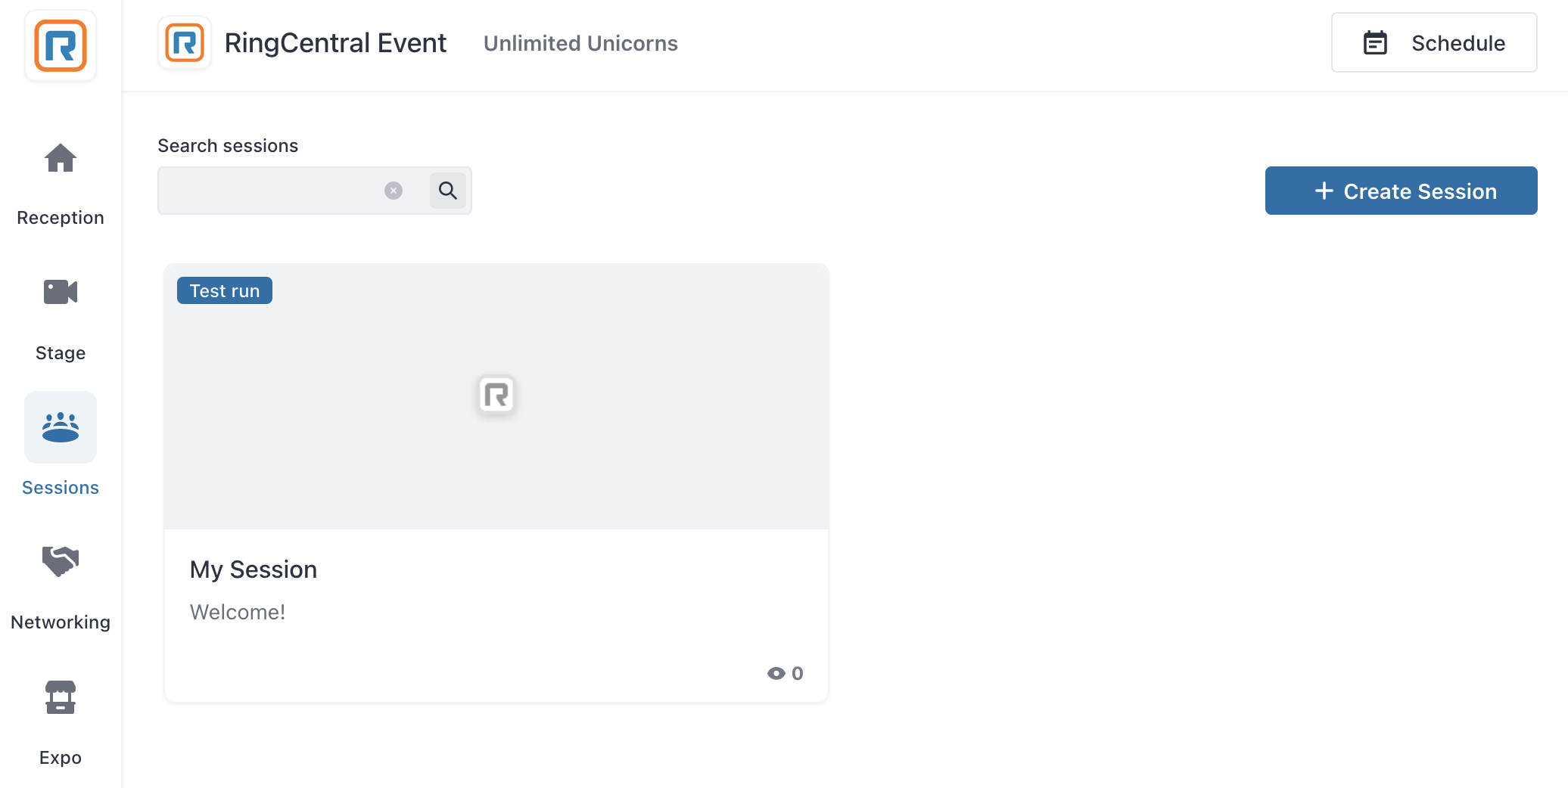Viewport: 1568px width, 788px height.
Task: Open the My Session card thumbnail
Action: click(x=496, y=396)
